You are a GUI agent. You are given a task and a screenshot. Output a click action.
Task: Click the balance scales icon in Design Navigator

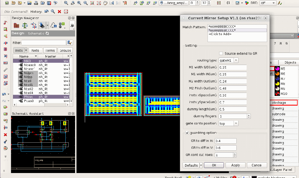tap(25, 25)
